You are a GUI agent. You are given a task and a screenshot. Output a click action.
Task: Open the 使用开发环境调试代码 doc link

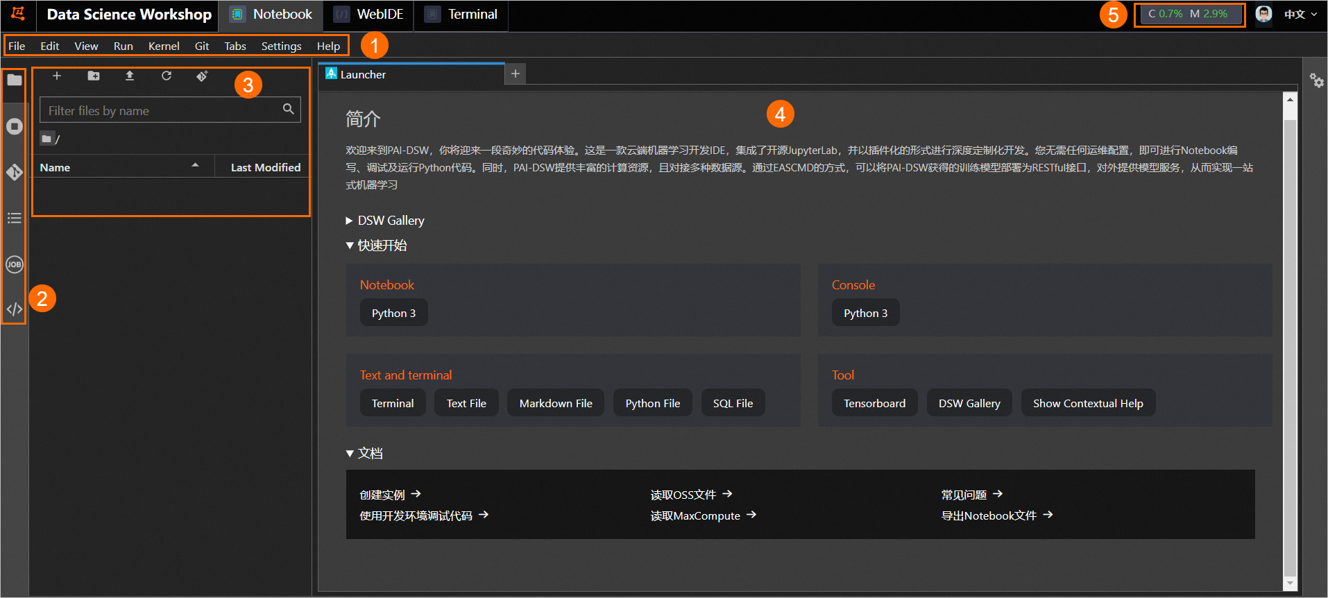424,515
